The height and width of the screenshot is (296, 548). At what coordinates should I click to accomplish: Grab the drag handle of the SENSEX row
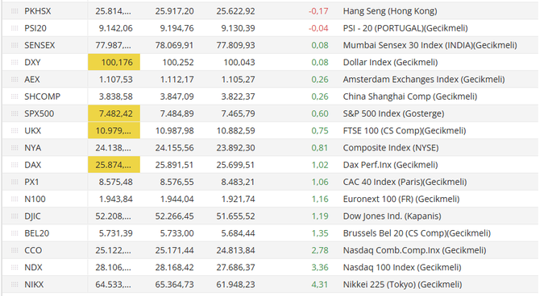pos(15,45)
